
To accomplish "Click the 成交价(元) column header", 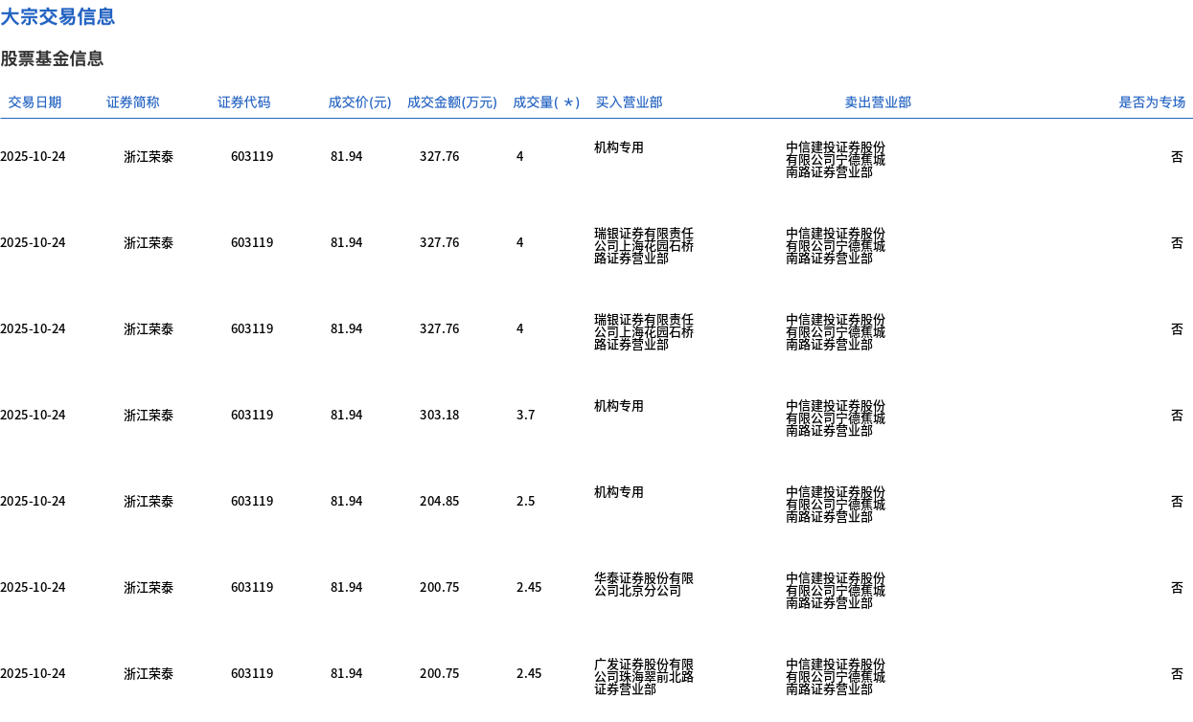I will pos(359,102).
